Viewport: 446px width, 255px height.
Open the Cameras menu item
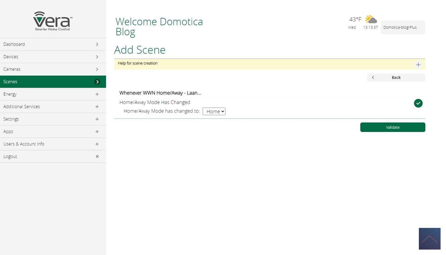coord(12,69)
